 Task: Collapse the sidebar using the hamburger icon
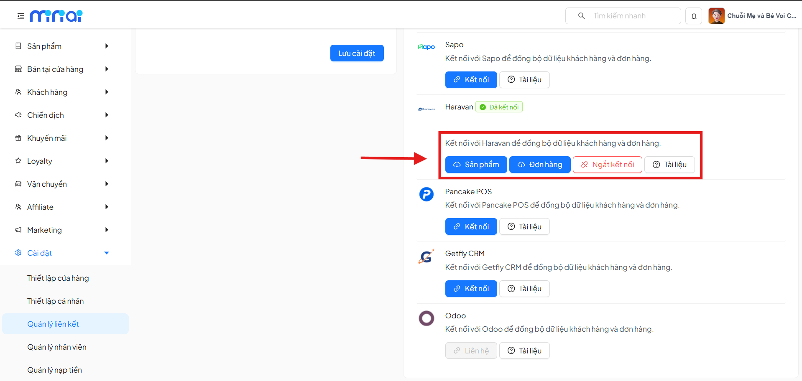[x=20, y=16]
